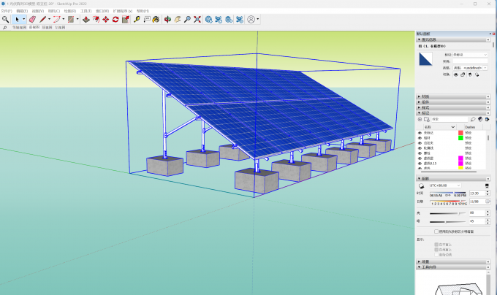Choose the Push/Pull tool
The height and width of the screenshot is (295, 497).
86,19
